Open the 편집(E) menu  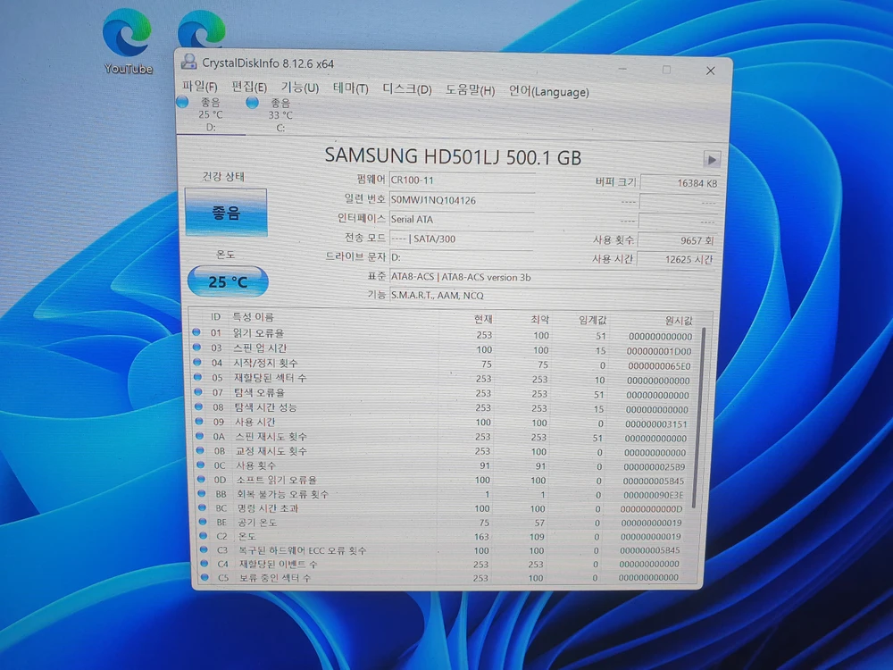click(249, 87)
